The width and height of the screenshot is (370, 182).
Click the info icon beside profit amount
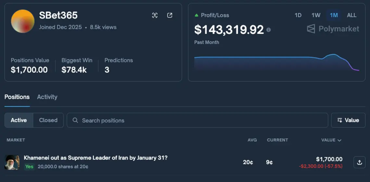(269, 30)
